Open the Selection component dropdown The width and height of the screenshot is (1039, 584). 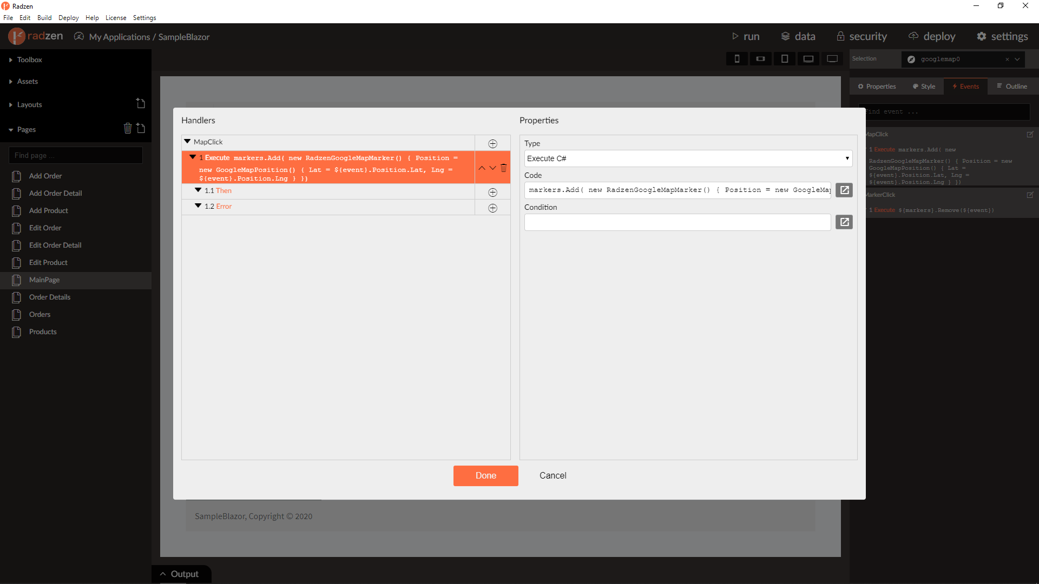point(1017,59)
